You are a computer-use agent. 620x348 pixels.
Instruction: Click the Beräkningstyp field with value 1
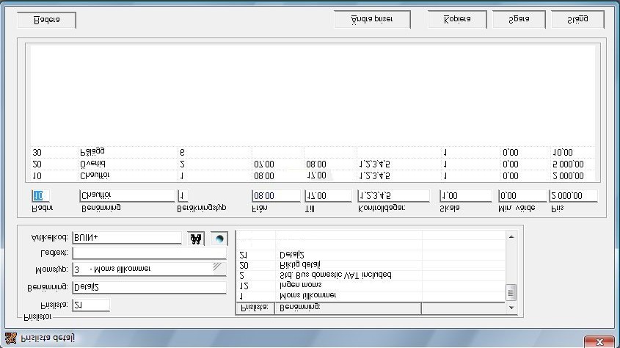click(x=183, y=195)
